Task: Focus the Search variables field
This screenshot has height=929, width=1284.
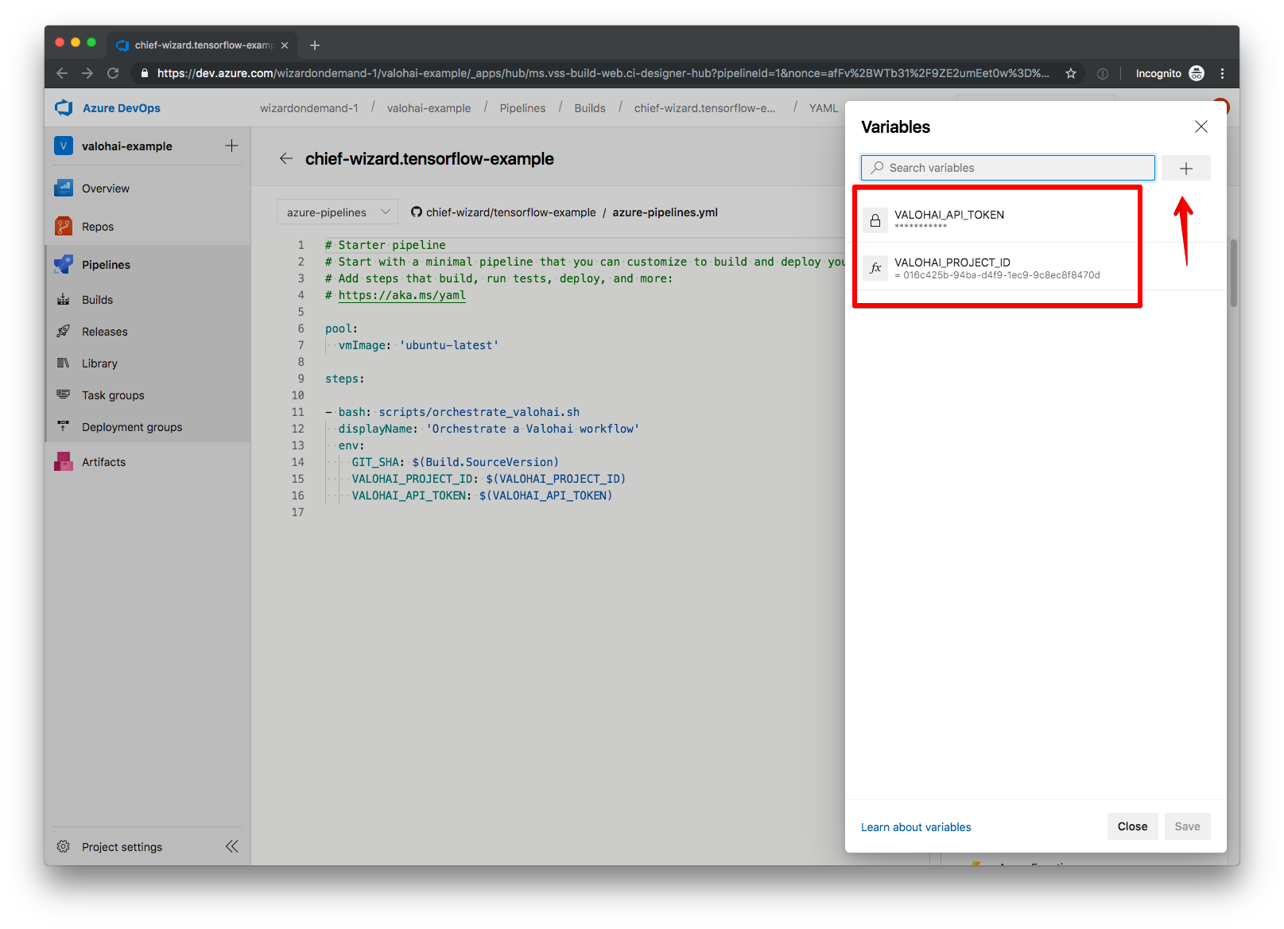Action: pos(1007,168)
